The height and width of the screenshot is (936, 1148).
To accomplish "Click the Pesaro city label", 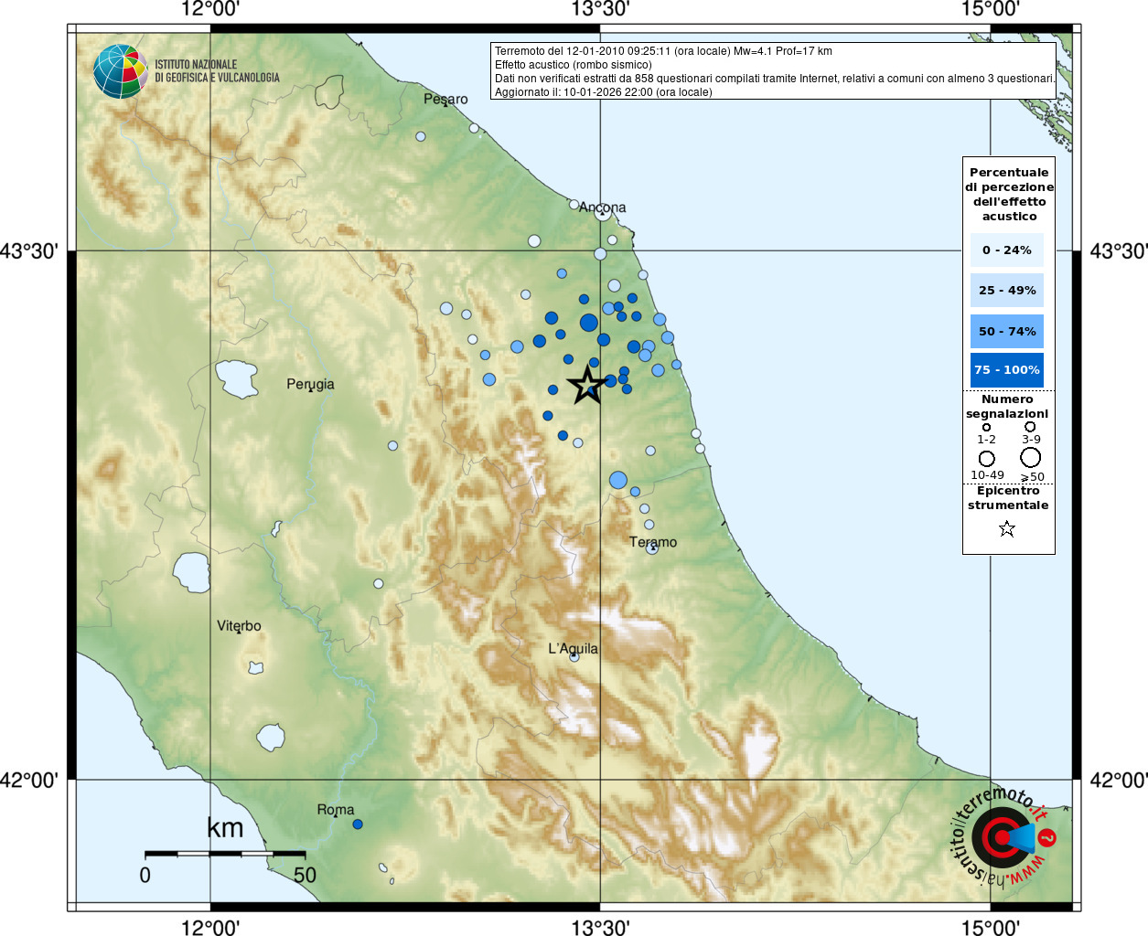I will (x=445, y=99).
